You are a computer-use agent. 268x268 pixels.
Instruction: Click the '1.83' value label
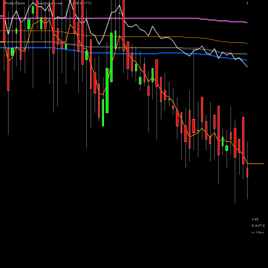coord(255,219)
